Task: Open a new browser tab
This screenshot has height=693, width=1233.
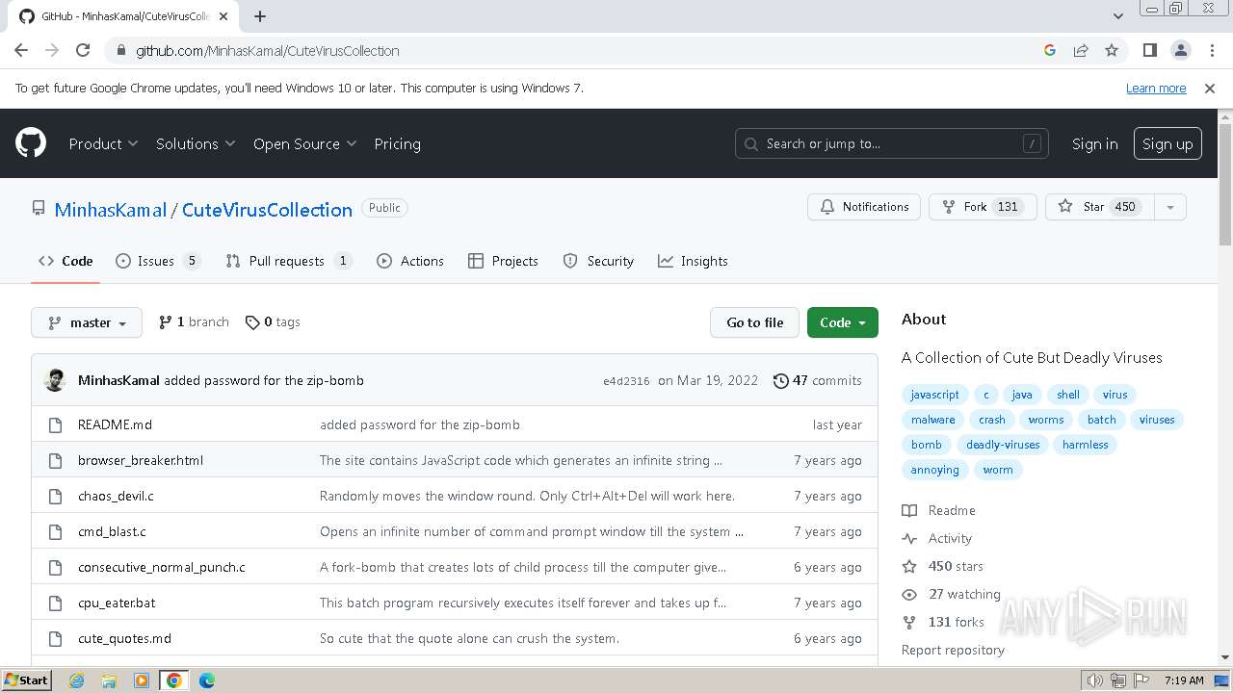Action: [260, 16]
